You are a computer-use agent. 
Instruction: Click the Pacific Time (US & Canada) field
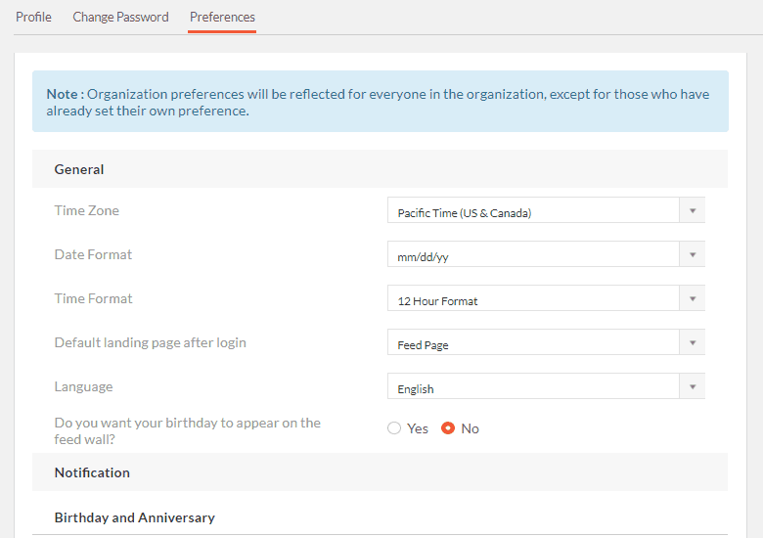533,210
